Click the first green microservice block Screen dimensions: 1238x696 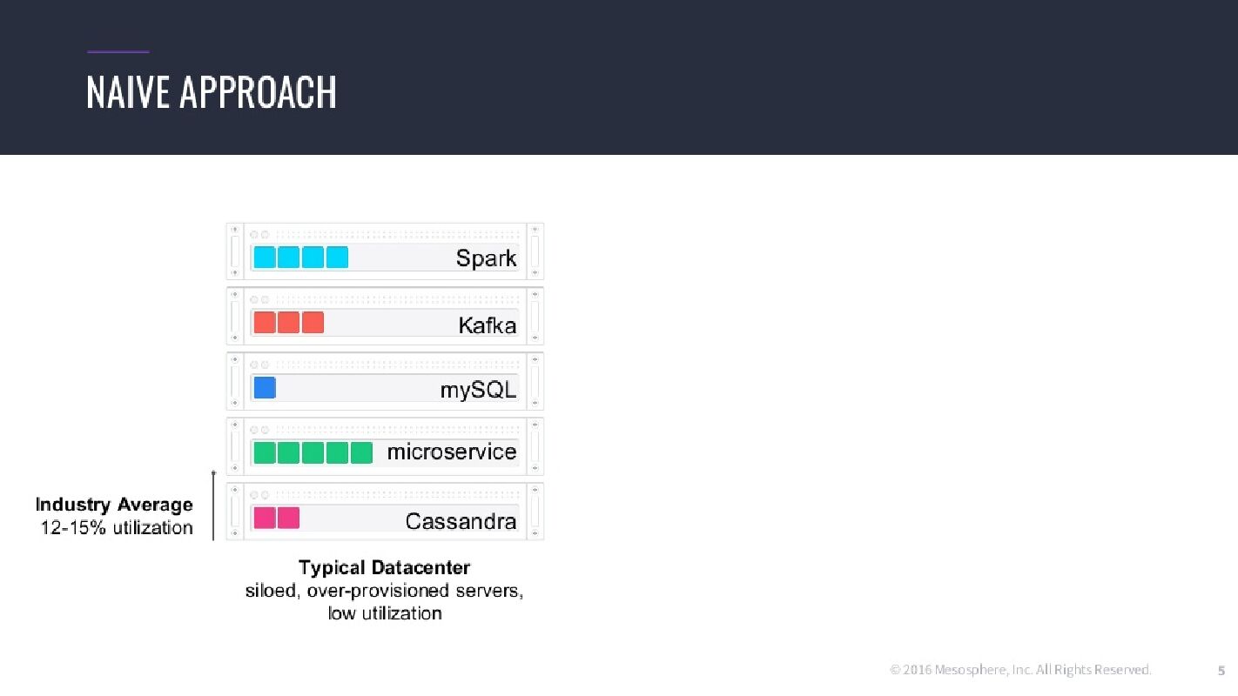(x=265, y=452)
